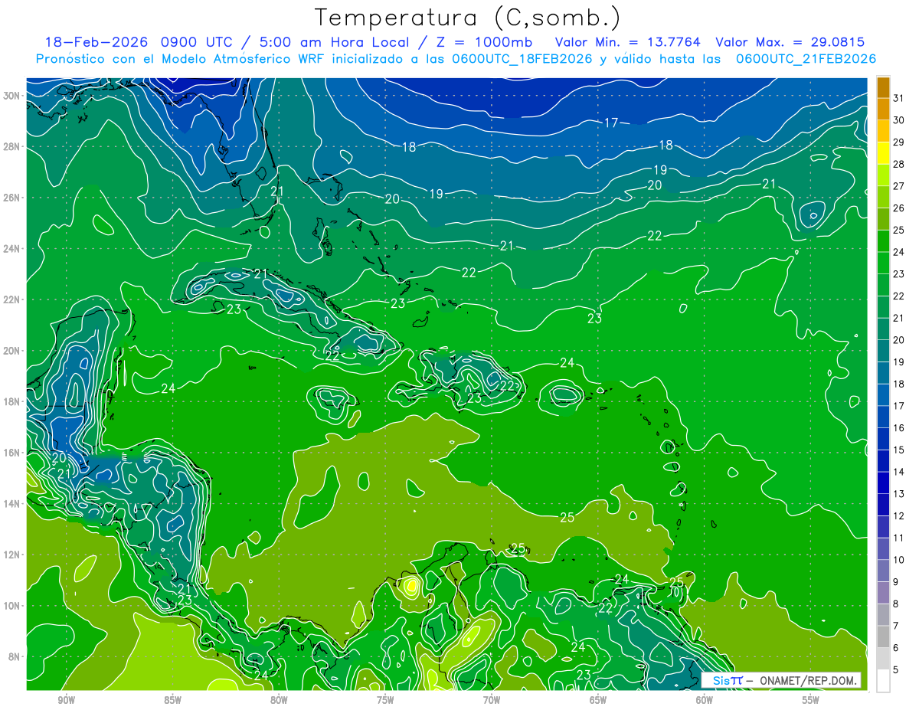Click the 80W longitude axis label
Screen dimensions: 919x710
279,700
